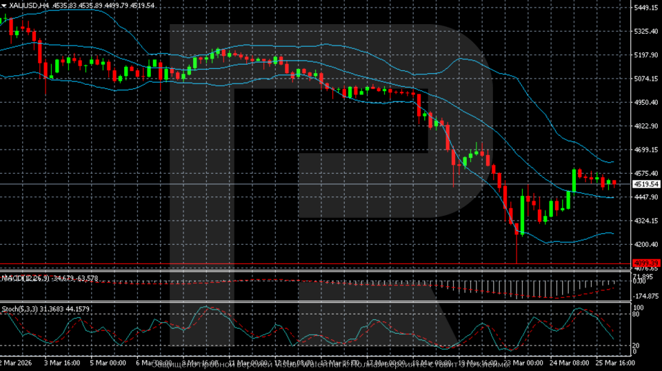Click the rightmost candle on the chart
This screenshot has width=662, height=371.
615,183
